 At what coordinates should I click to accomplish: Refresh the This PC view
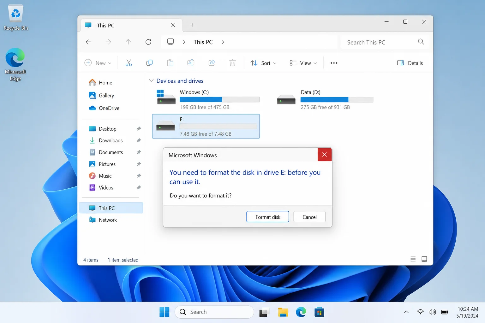pos(148,42)
